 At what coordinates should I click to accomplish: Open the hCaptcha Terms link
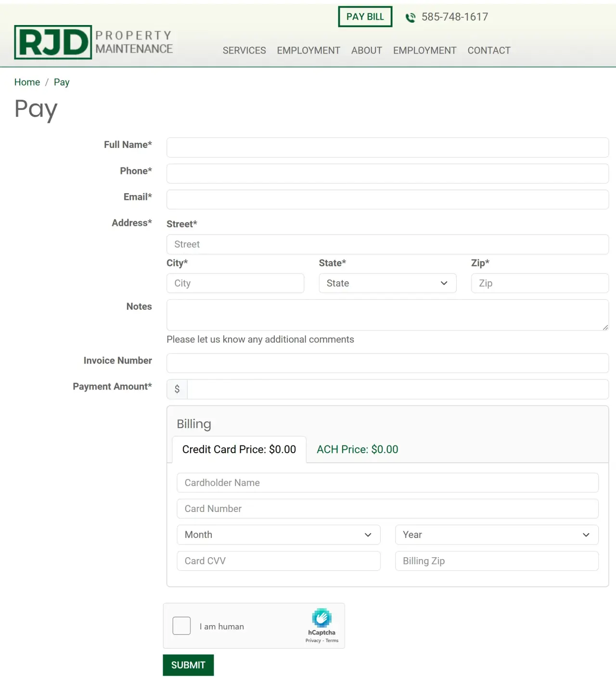tap(332, 641)
